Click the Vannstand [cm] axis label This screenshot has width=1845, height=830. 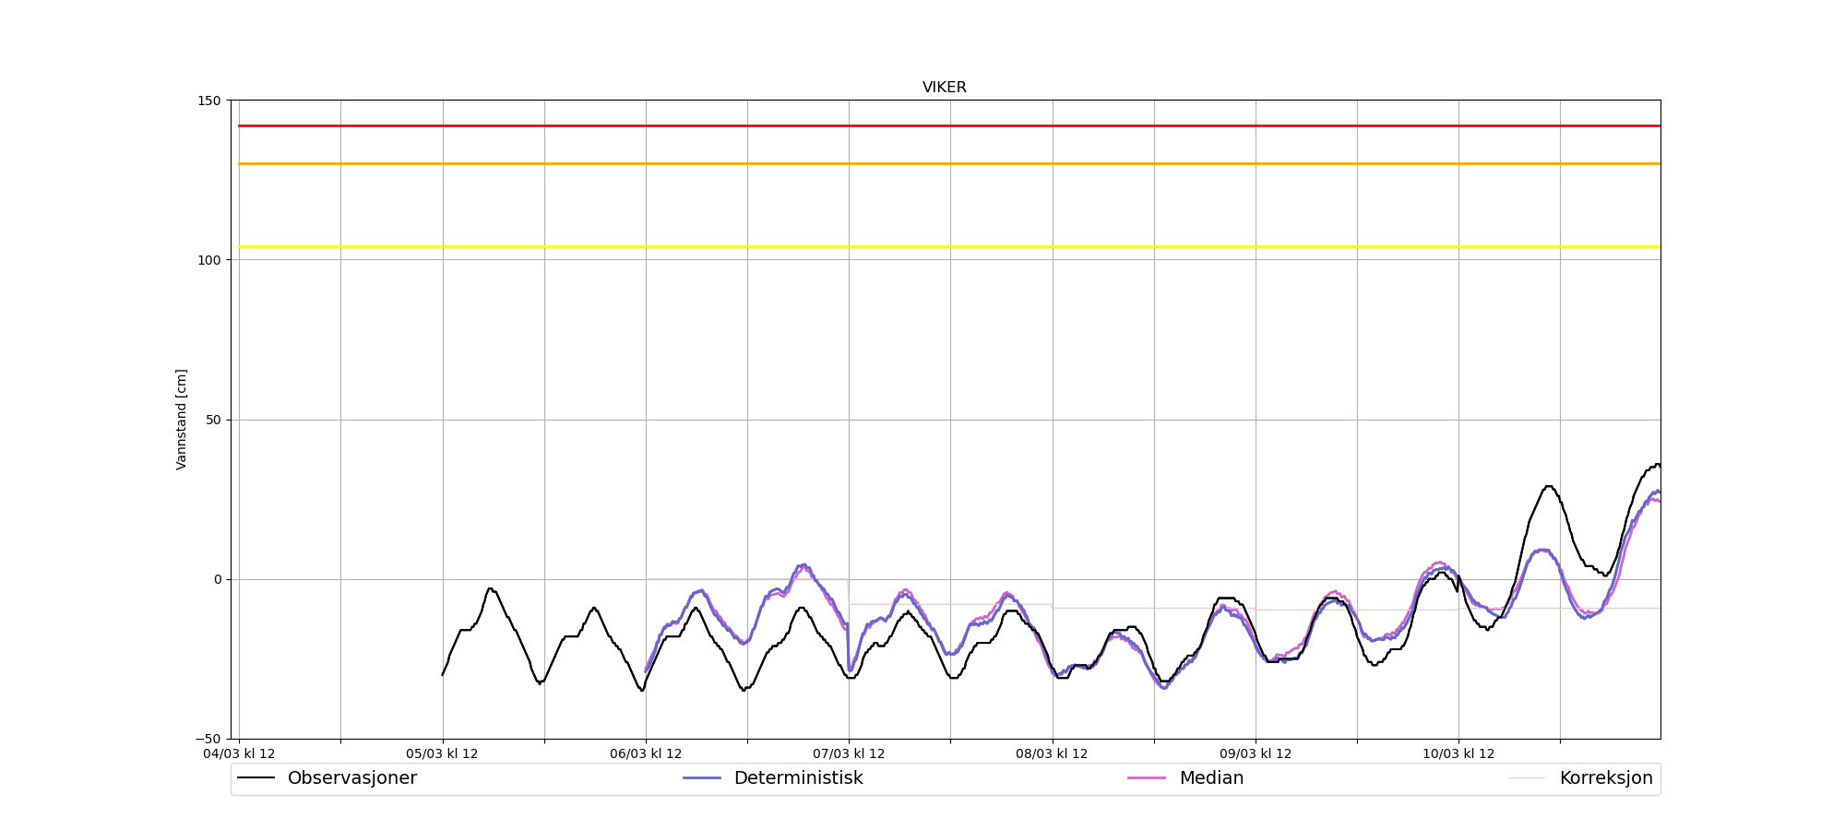click(182, 420)
